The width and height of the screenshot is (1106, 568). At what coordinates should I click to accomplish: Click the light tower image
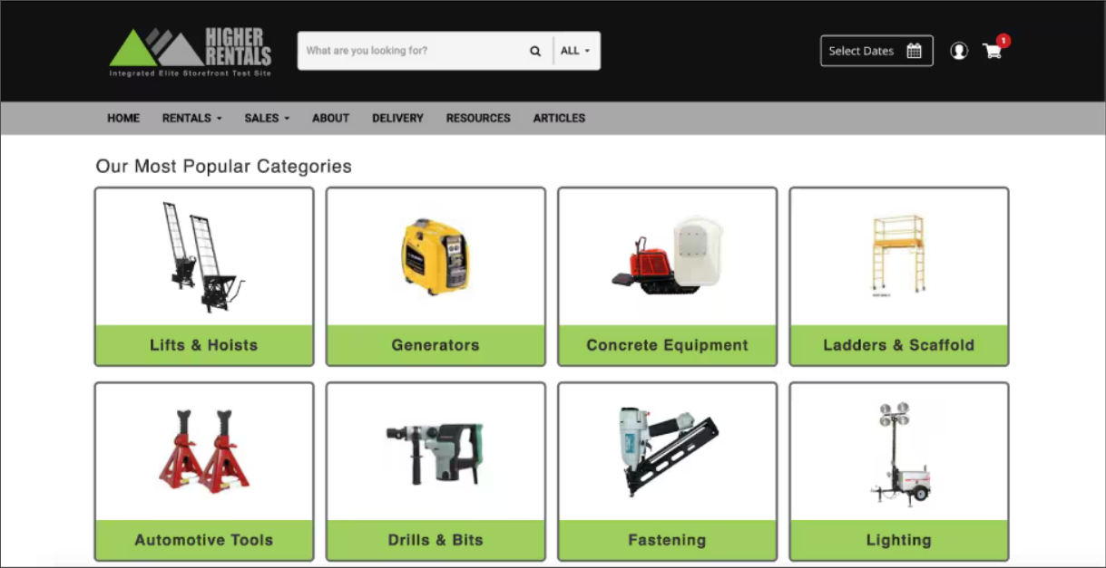pyautogui.click(x=898, y=453)
